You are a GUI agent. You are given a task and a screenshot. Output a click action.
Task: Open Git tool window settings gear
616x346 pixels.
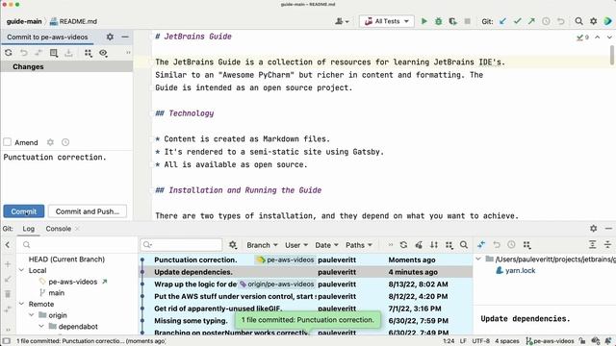(593, 229)
